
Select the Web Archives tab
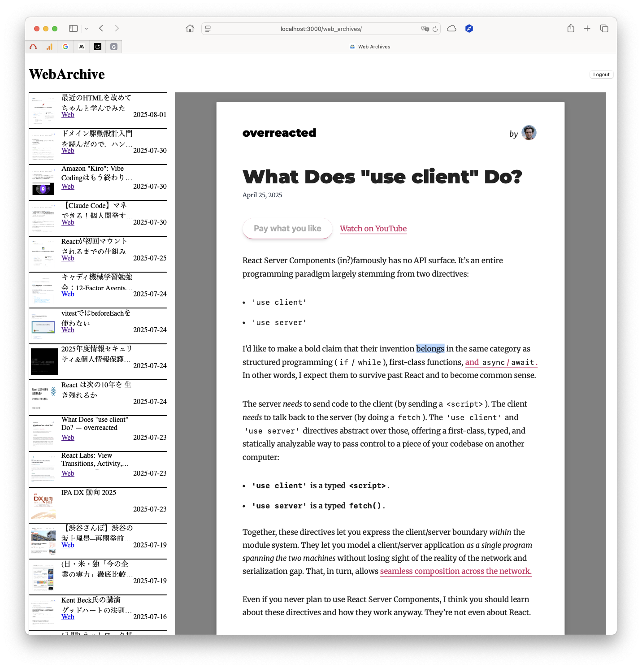[369, 47]
